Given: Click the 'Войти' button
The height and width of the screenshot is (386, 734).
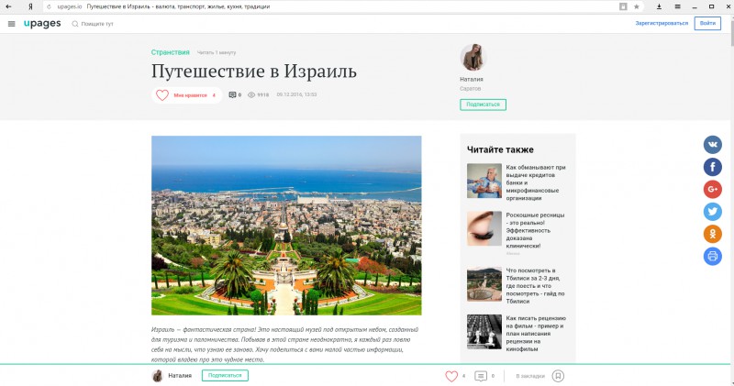Looking at the screenshot, I should (x=707, y=23).
